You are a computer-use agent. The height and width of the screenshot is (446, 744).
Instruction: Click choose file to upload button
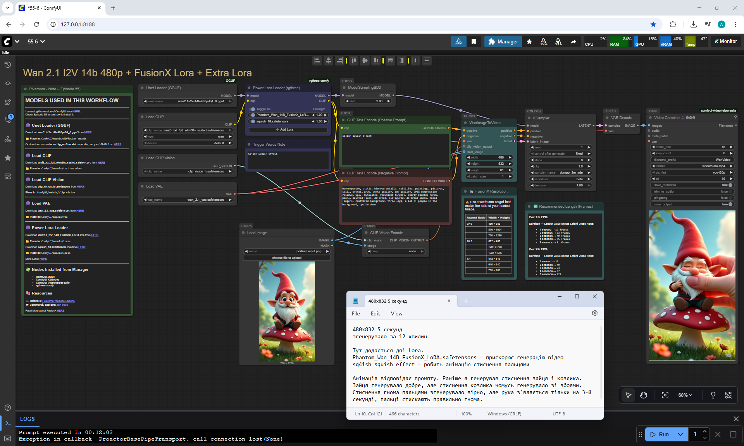click(286, 258)
